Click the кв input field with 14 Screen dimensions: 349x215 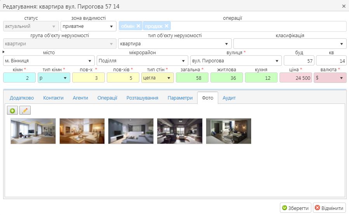331,61
